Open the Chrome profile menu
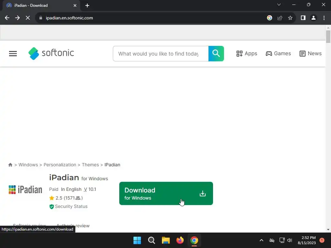This screenshot has height=248, width=331. tap(314, 18)
